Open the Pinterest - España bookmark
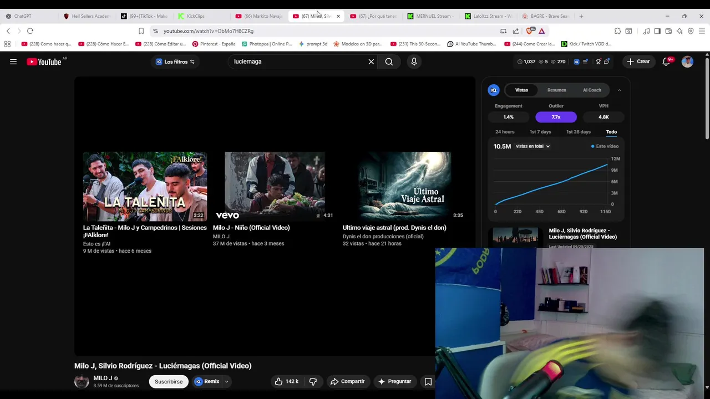710x399 pixels. [x=214, y=44]
